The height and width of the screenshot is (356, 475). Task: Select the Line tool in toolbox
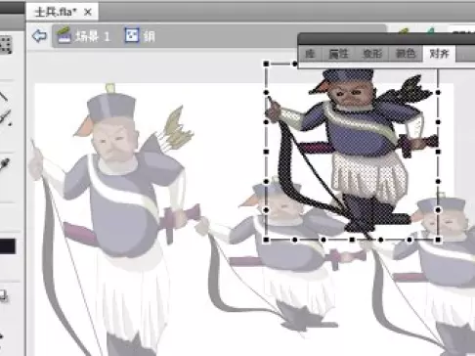[3, 96]
